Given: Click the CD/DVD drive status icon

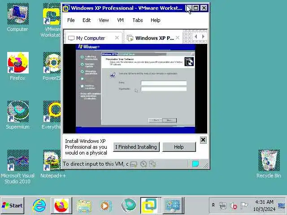Looking at the screenshot, I should 143,164.
